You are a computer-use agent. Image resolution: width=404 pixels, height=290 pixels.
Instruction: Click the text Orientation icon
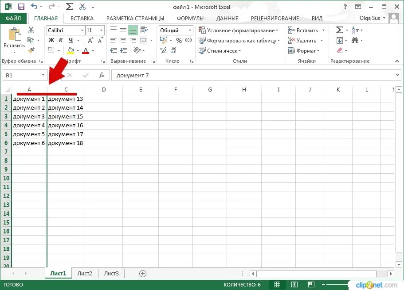137,50
